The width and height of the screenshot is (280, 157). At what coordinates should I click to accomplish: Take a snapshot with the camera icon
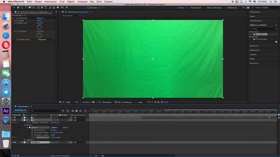click(93, 102)
